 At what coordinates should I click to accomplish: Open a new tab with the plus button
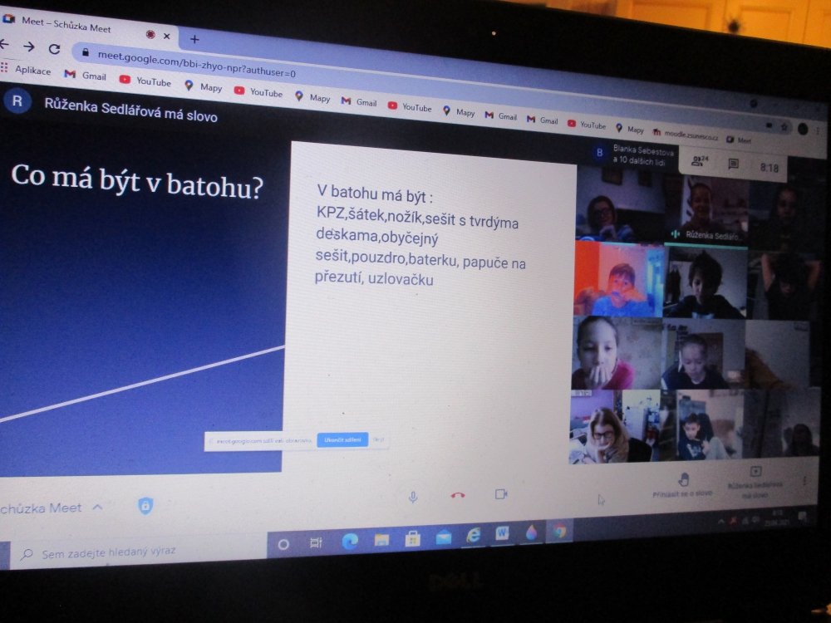(194, 39)
